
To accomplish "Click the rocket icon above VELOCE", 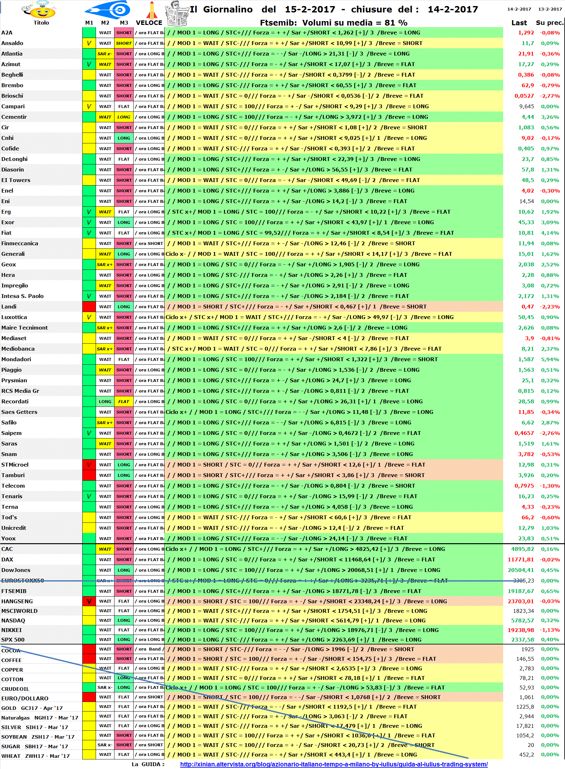I will pyautogui.click(x=151, y=10).
